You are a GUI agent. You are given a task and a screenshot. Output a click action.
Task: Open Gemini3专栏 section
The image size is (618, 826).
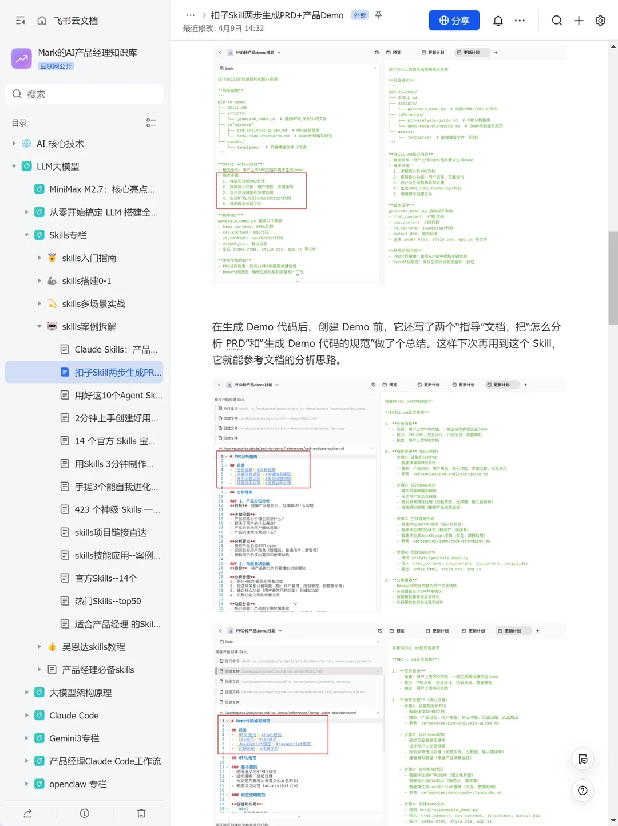[74, 738]
